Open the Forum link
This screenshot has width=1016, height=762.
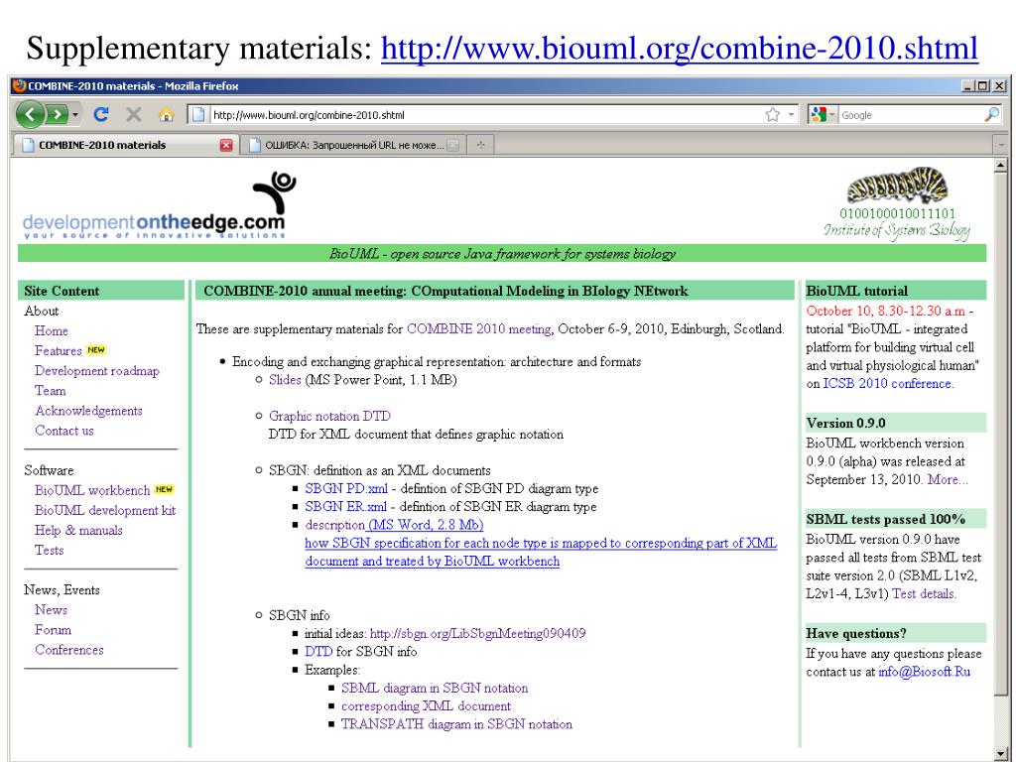54,630
